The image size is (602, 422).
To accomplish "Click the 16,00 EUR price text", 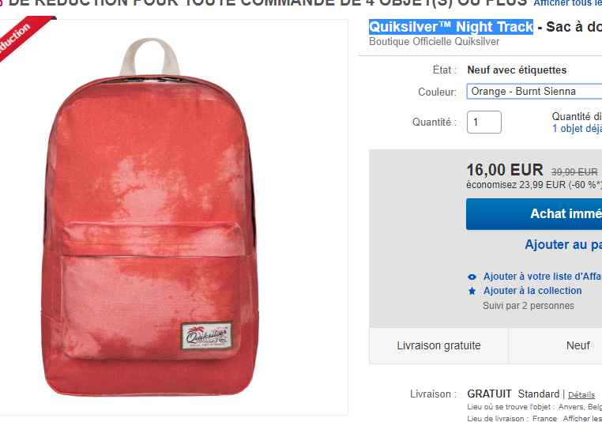I will click(505, 170).
